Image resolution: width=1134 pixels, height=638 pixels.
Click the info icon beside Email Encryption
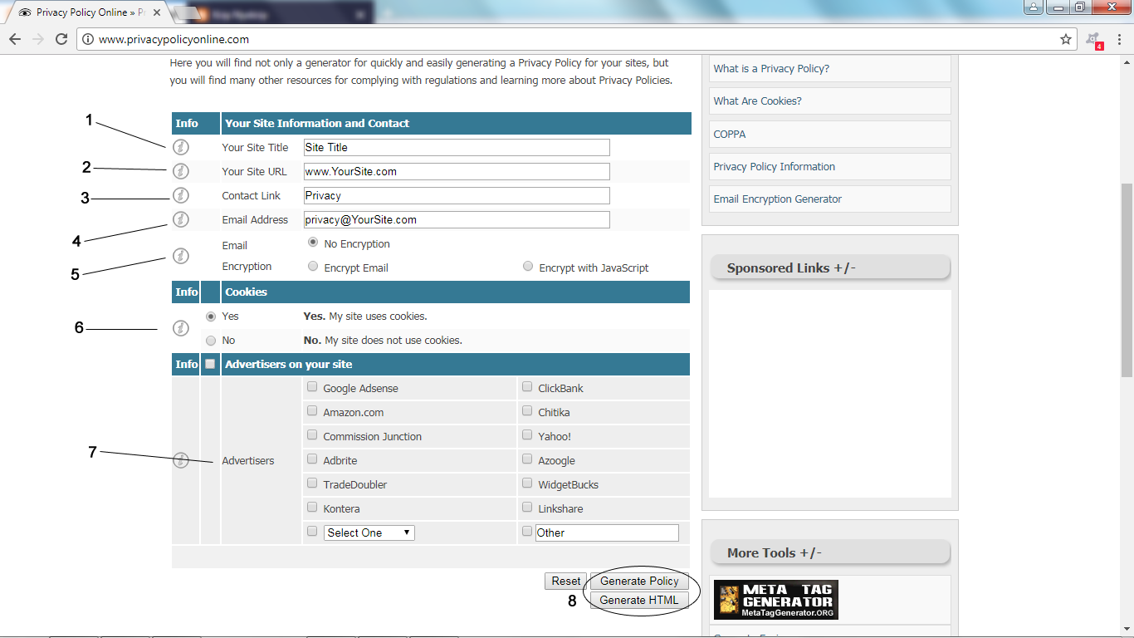click(181, 256)
